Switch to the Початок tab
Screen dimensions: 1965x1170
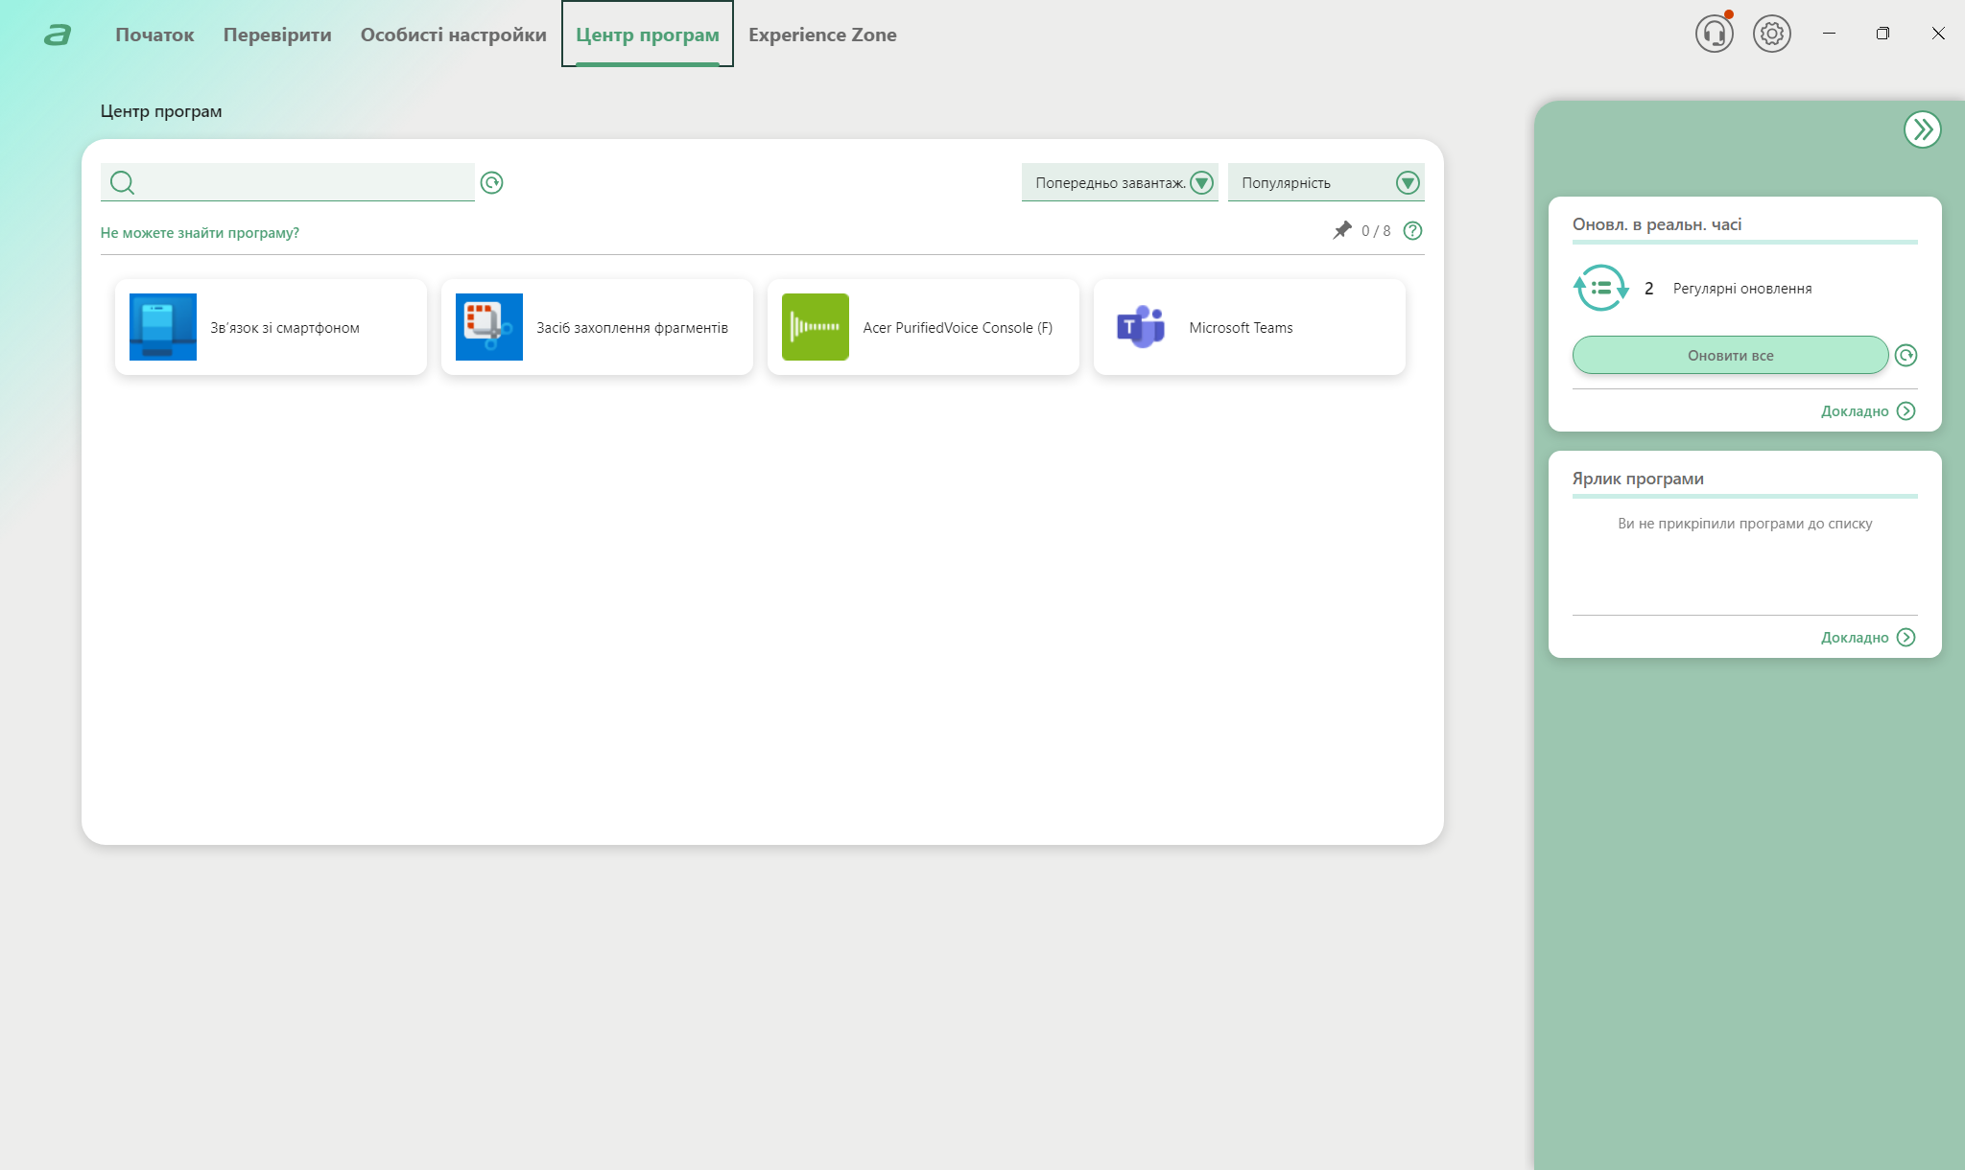point(154,35)
